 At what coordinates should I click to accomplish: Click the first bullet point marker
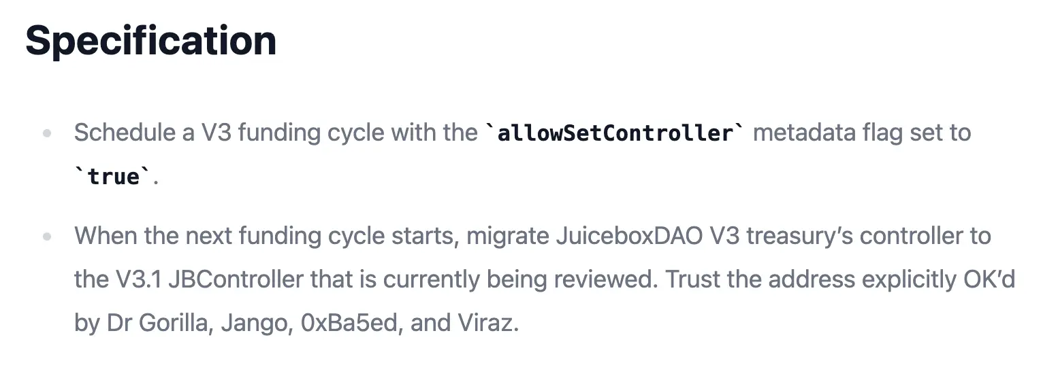[x=47, y=133]
